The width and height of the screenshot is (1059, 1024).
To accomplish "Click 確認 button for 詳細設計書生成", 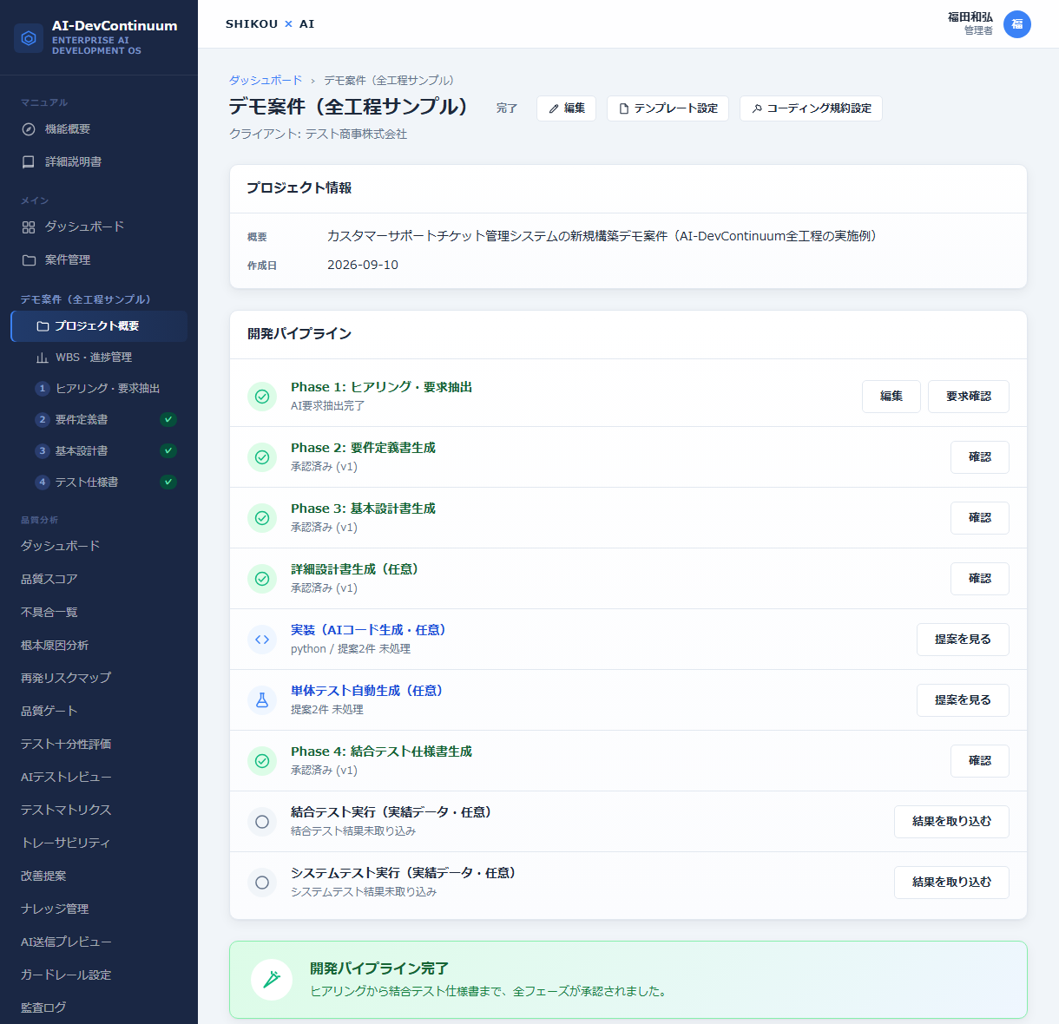I will point(980,579).
